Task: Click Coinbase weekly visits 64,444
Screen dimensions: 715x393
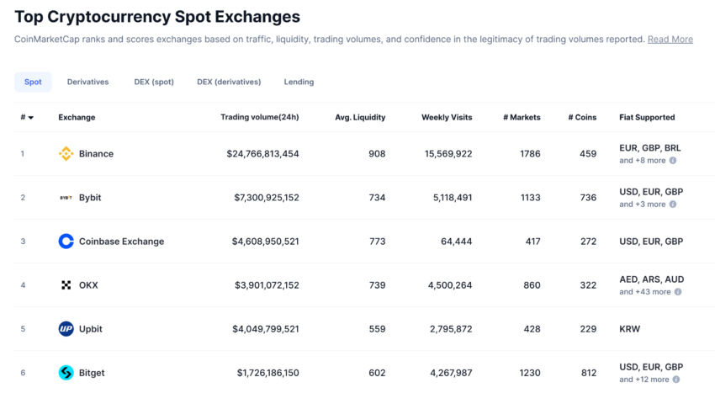Action: pos(457,242)
